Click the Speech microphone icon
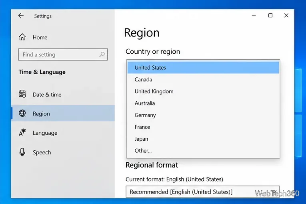This screenshot has height=204, width=306. 22,152
